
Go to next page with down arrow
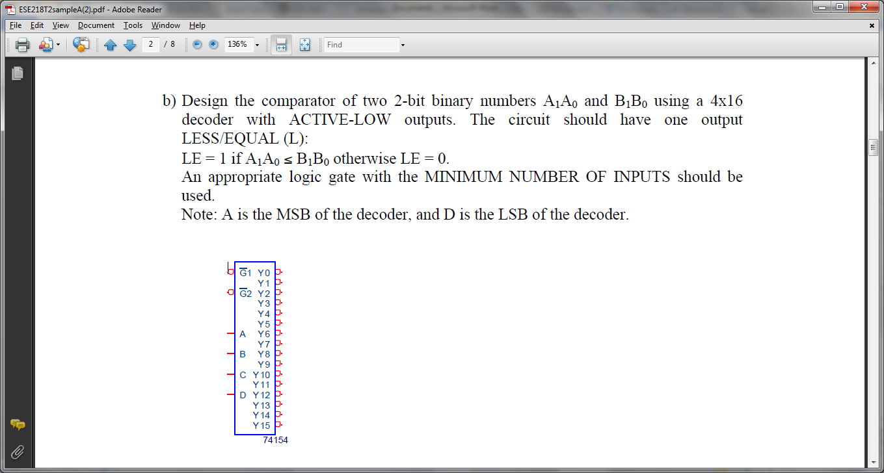pyautogui.click(x=129, y=45)
